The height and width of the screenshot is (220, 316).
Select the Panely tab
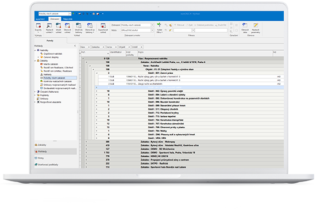click(50, 41)
